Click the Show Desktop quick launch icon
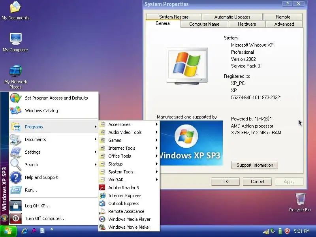The width and height of the screenshot is (316, 237). pos(42,231)
